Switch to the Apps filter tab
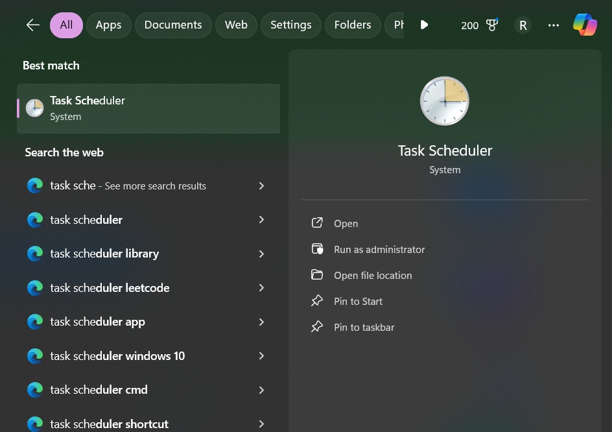 tap(108, 25)
